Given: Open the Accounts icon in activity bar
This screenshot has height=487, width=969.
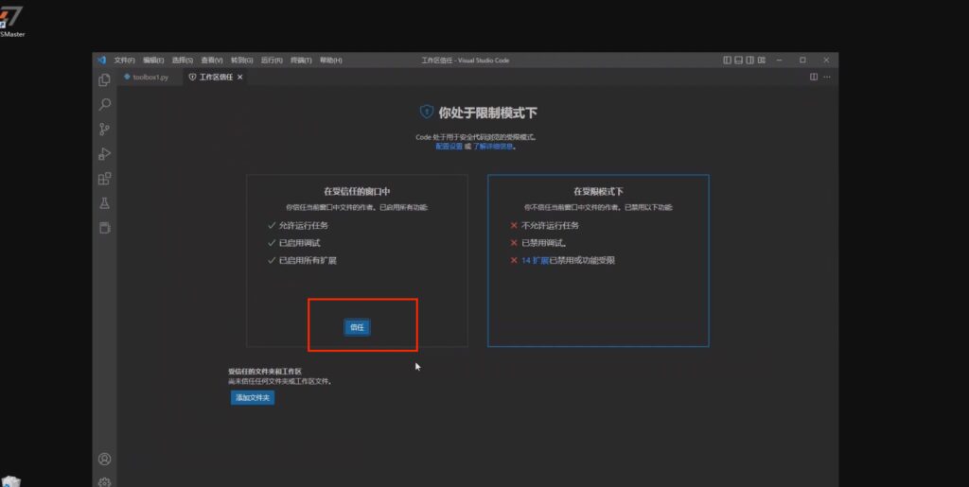Looking at the screenshot, I should (x=105, y=459).
